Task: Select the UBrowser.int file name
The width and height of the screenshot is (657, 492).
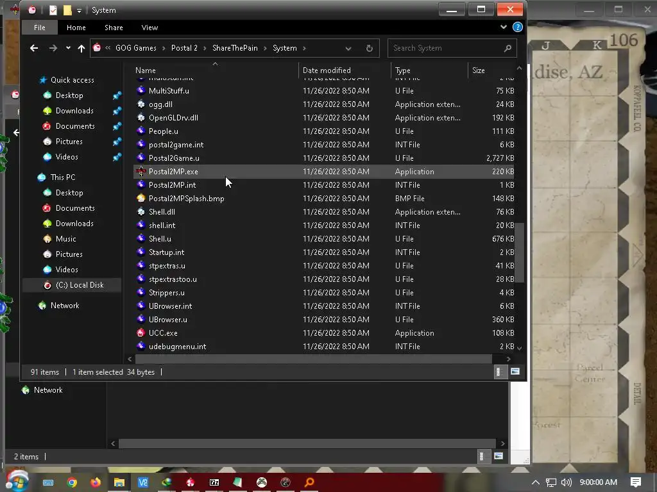Action: point(170,306)
